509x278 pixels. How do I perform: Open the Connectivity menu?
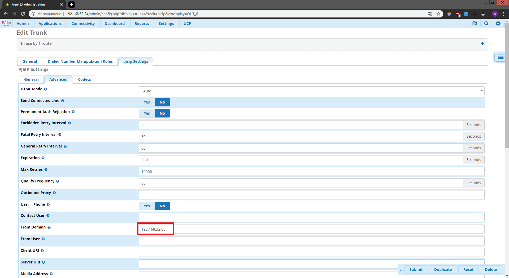[x=83, y=24]
